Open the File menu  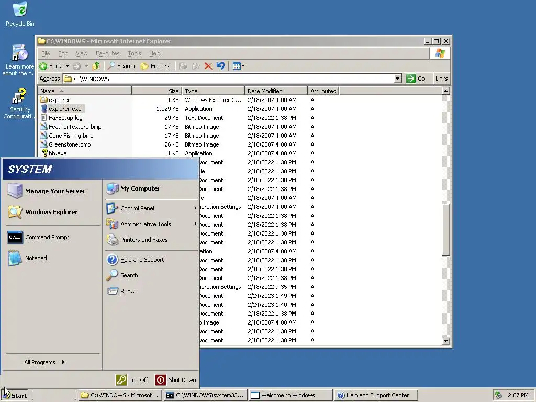point(46,53)
